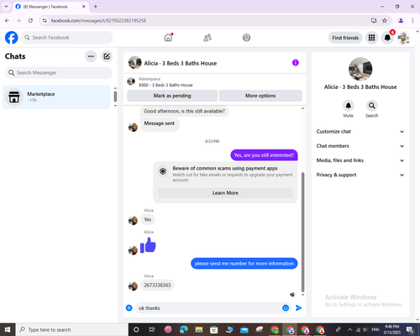The image size is (420, 336).
Task: Expand Customize chat section
Action: (360, 132)
